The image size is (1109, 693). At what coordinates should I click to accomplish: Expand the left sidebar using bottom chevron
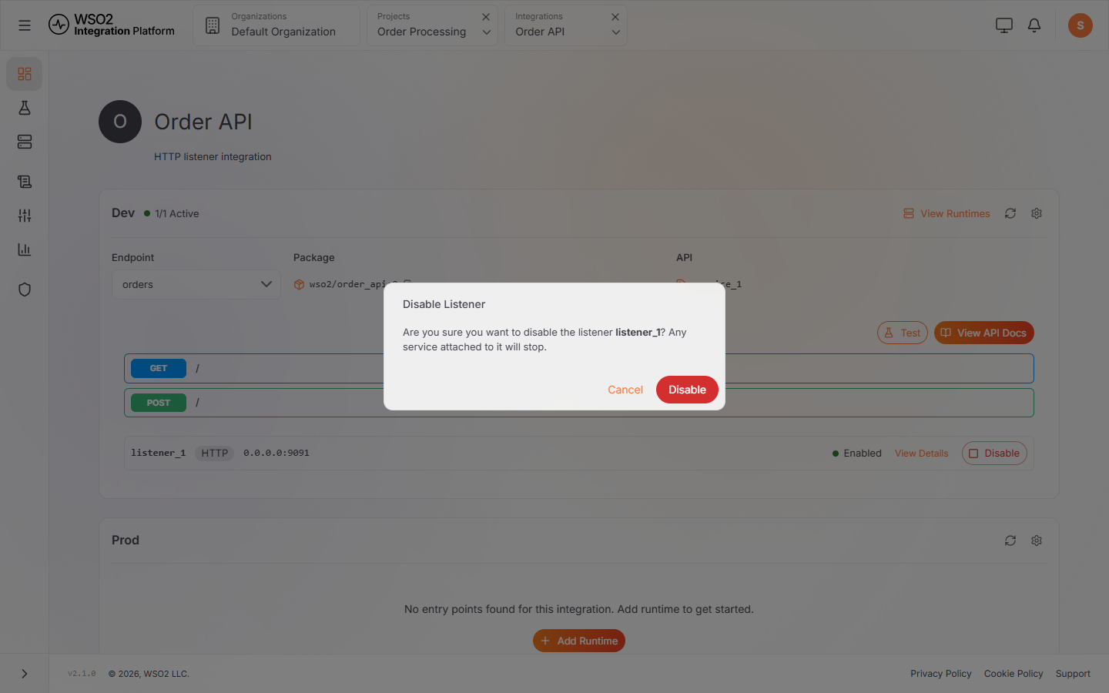(25, 674)
